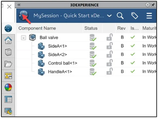
Task: Open the settings gear in title bar
Action: pos(147,5)
